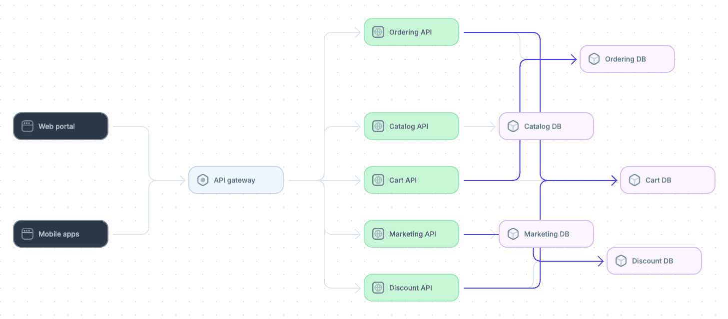Click the window icon on Web portal node
The width and height of the screenshot is (728, 319).
tap(27, 127)
